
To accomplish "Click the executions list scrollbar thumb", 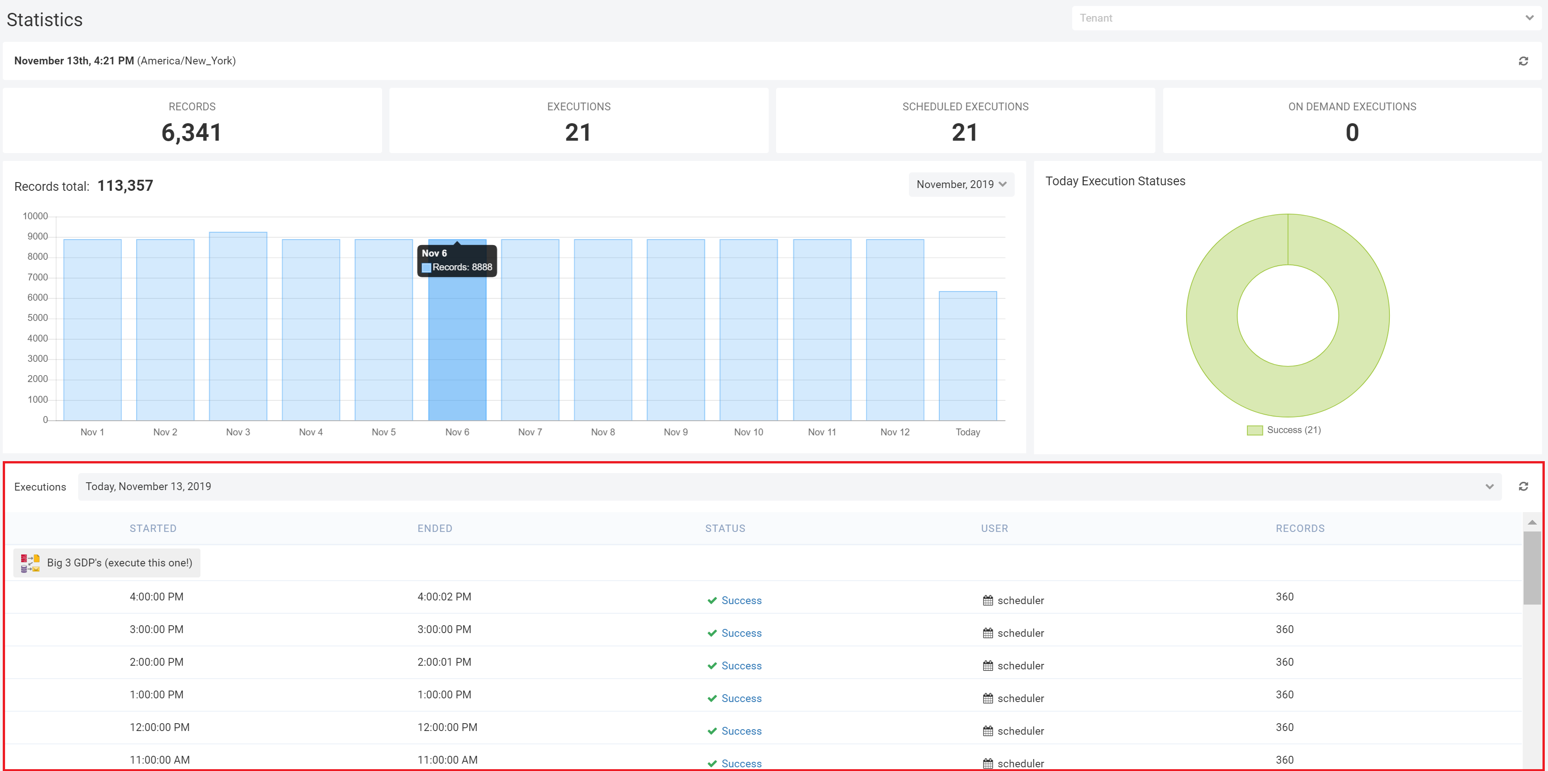I will coord(1532,567).
